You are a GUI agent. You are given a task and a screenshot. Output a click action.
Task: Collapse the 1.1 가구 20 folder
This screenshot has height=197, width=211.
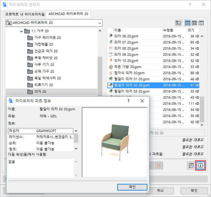[21, 31]
